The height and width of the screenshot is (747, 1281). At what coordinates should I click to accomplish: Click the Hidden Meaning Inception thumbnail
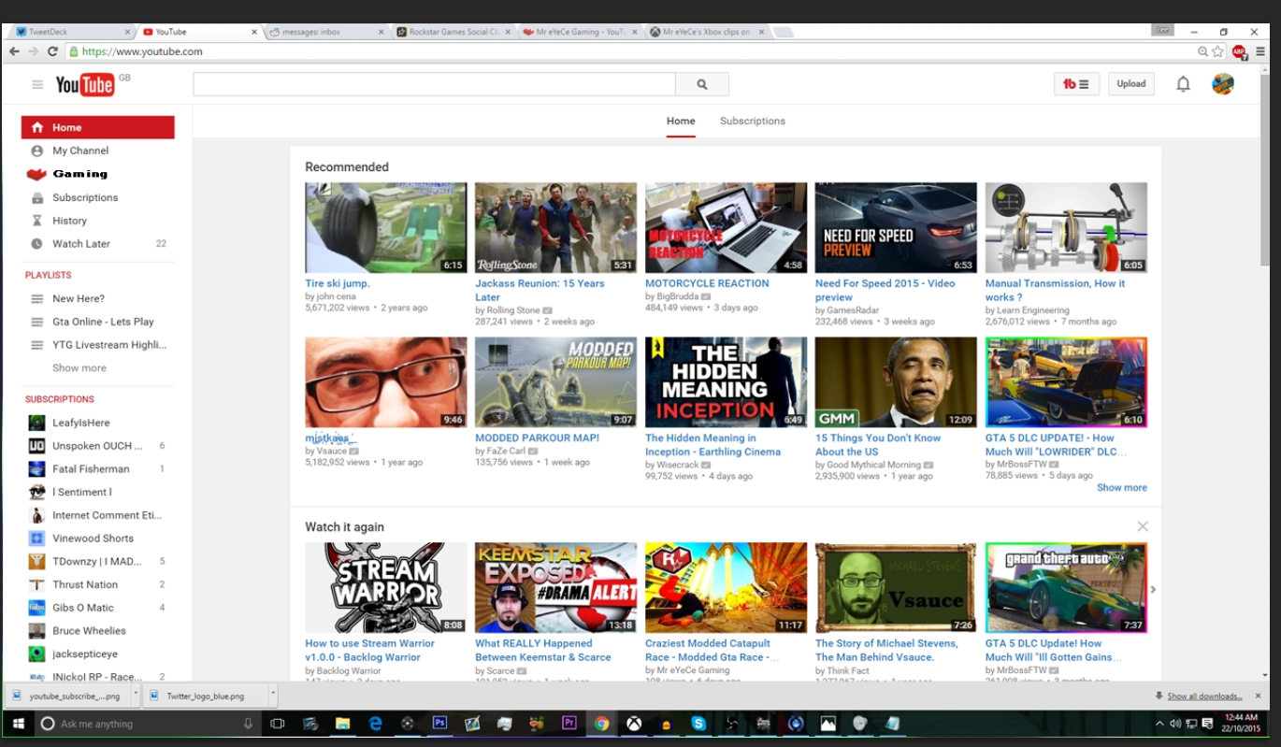tap(726, 381)
